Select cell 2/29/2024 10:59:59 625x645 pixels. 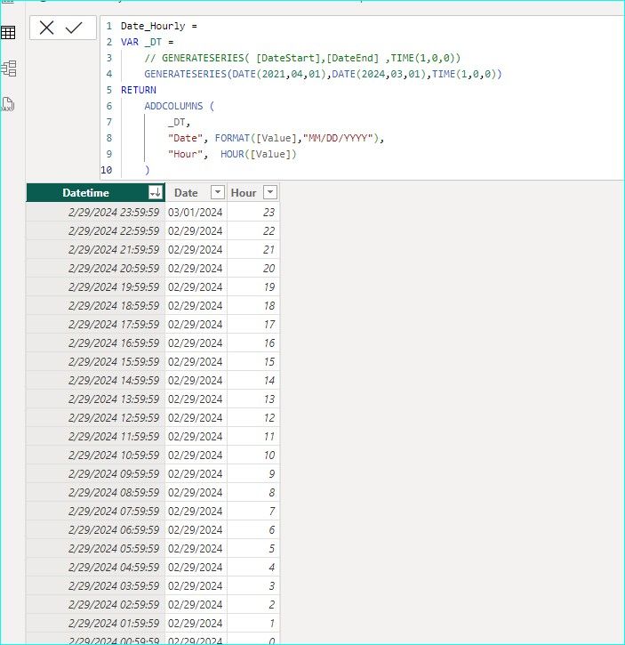pyautogui.click(x=95, y=456)
